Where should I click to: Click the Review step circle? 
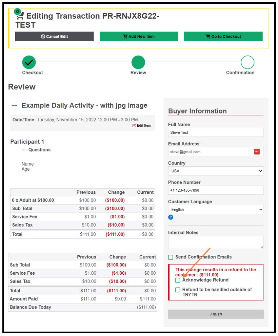[138, 62]
